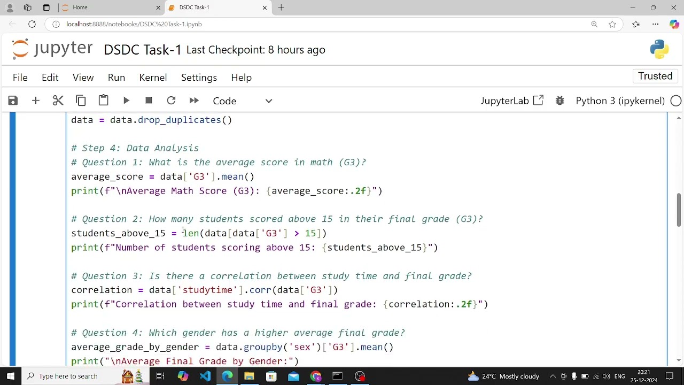Open Microsoft Edge from taskbar
The height and width of the screenshot is (385, 684).
click(227, 376)
